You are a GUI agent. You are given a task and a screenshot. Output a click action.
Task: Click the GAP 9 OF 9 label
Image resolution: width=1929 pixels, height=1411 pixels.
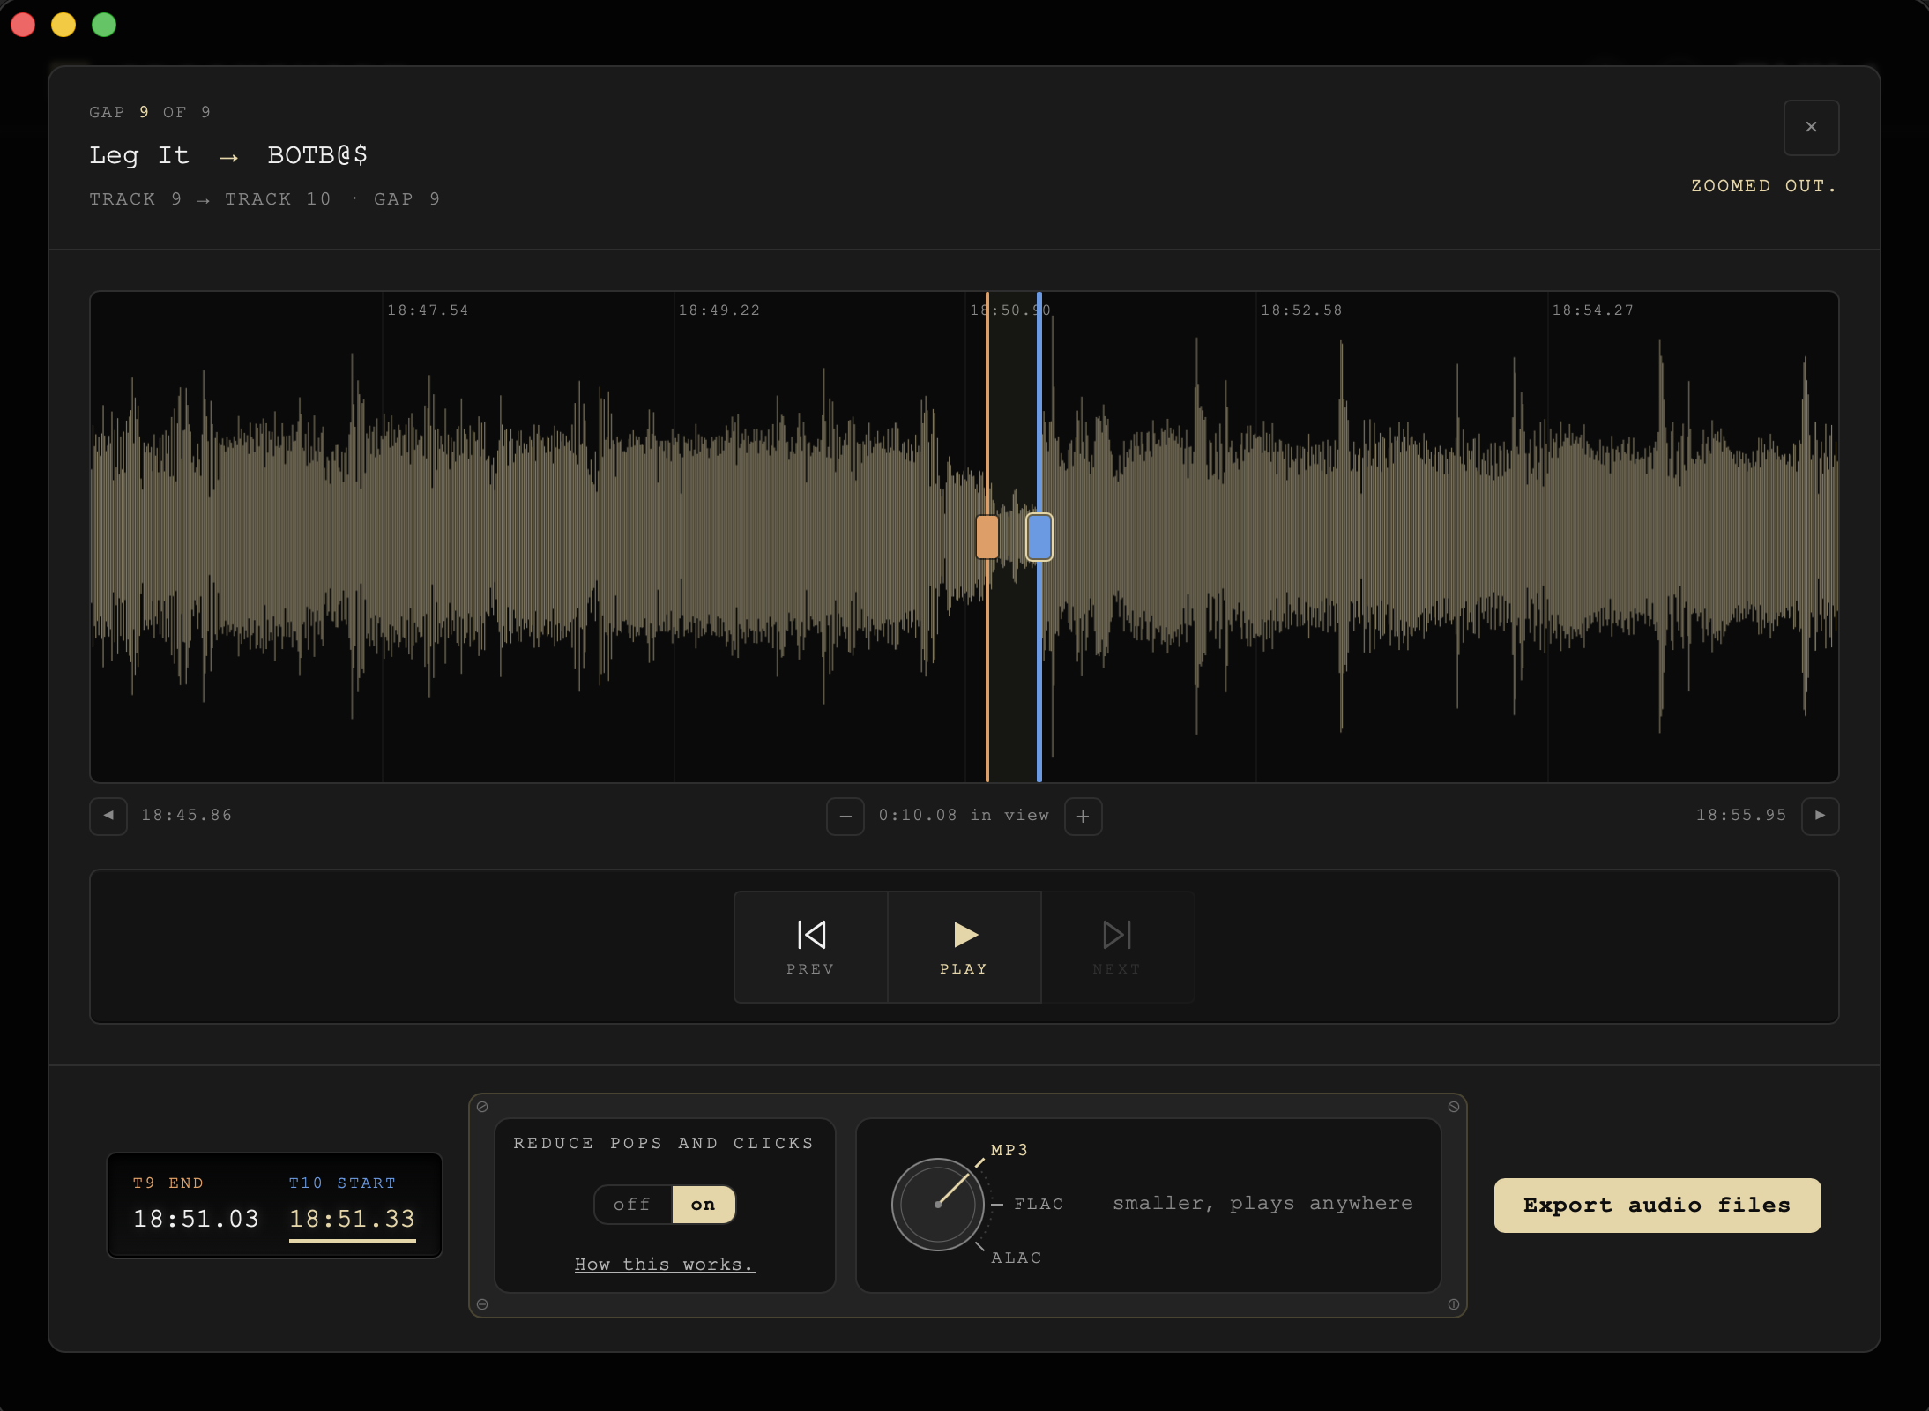(x=150, y=112)
